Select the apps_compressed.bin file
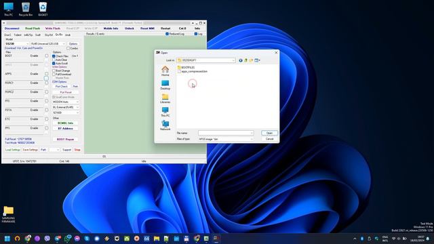The width and height of the screenshot is (434, 244). pyautogui.click(x=193, y=71)
